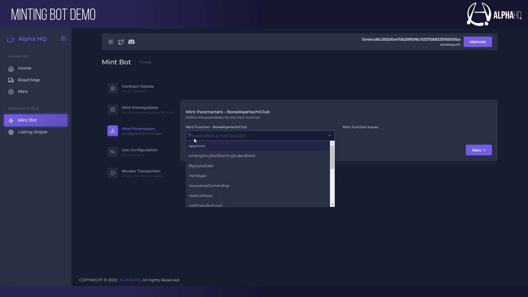Choose emergencySetStartingIndexBlock option
The width and height of the screenshot is (528, 297).
[x=258, y=156]
